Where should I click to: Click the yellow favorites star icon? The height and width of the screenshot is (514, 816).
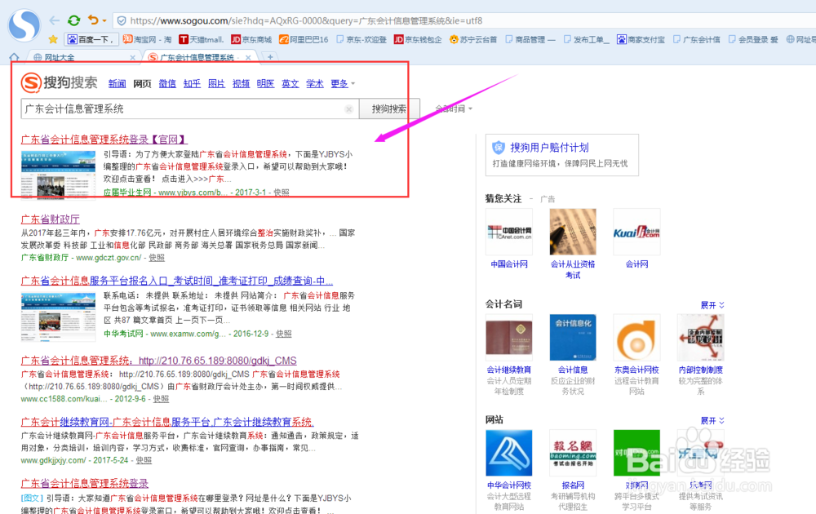(x=53, y=39)
